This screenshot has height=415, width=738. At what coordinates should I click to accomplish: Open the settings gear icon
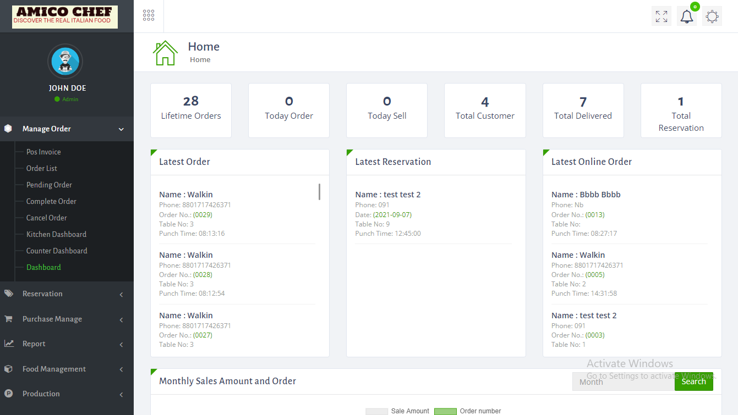712,16
